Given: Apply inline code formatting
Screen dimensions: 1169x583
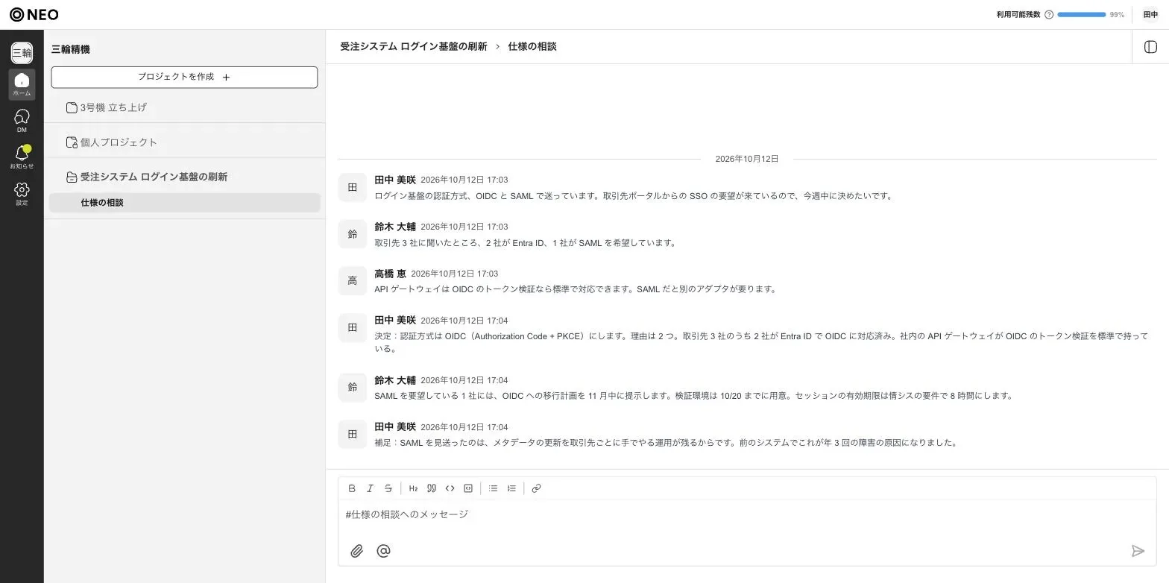Looking at the screenshot, I should (x=450, y=488).
